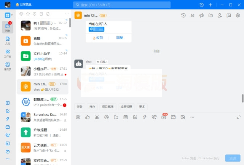The width and height of the screenshot is (244, 165).
Task: Expand the workspace switcher dropdown arrow
Action: click(12, 15)
